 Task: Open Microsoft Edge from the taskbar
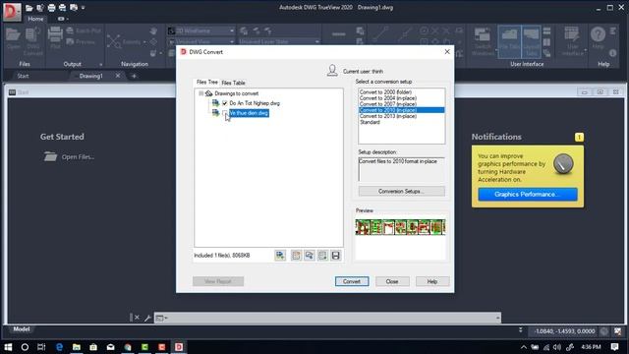pyautogui.click(x=59, y=347)
